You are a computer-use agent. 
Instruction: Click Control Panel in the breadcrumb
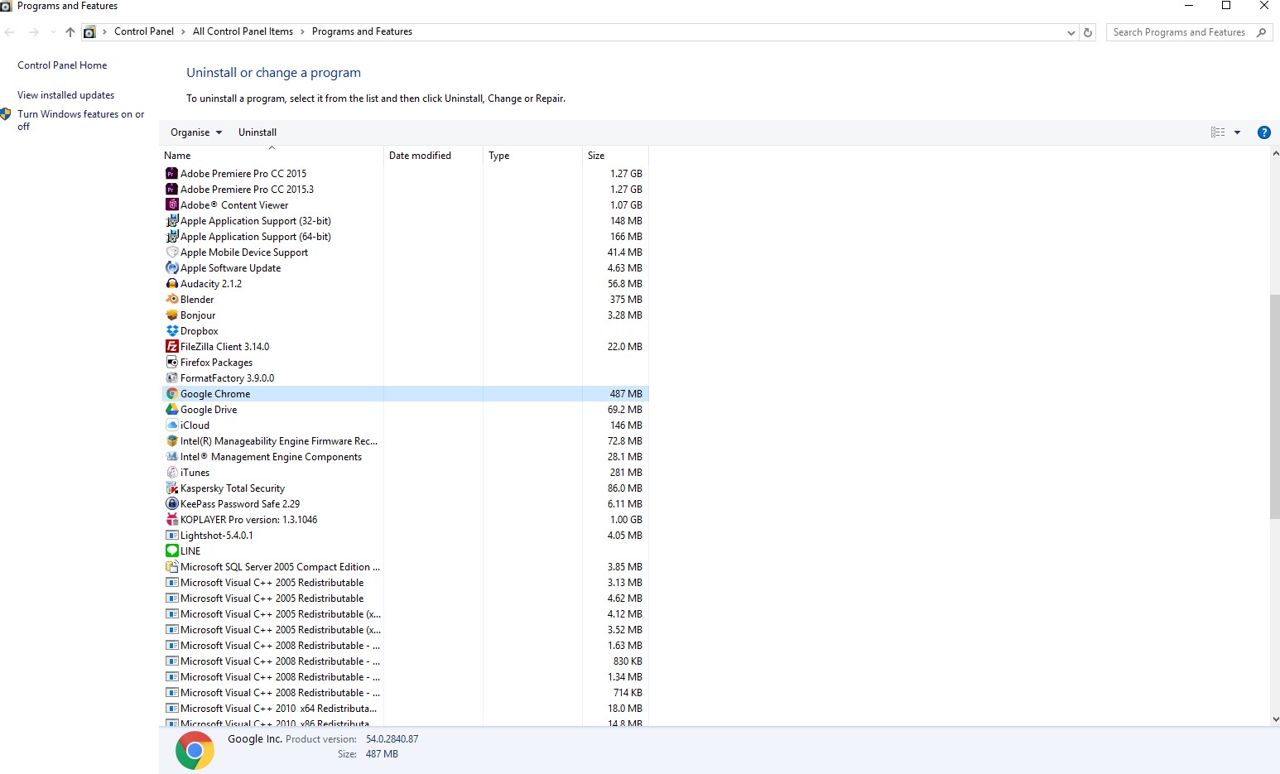[144, 31]
